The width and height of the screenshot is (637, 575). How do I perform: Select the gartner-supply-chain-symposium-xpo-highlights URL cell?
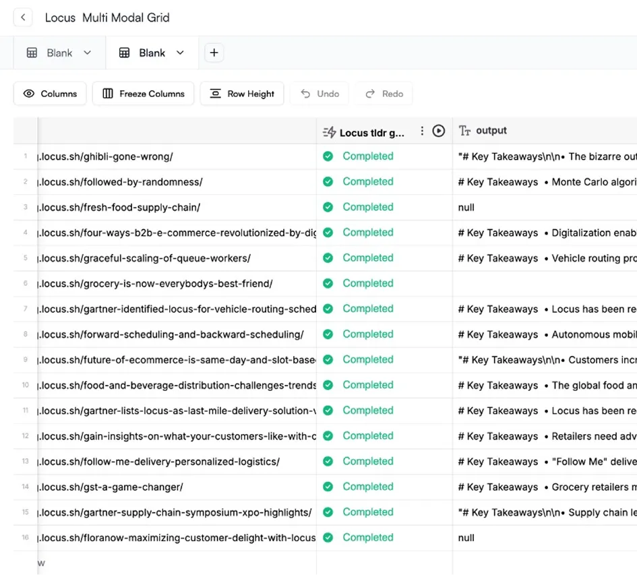click(177, 512)
